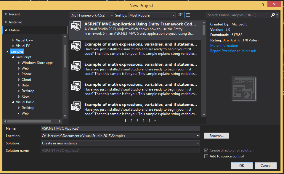The image size is (284, 174).
Task: Switch to medium icons list view
Action: pyautogui.click(x=188, y=15)
